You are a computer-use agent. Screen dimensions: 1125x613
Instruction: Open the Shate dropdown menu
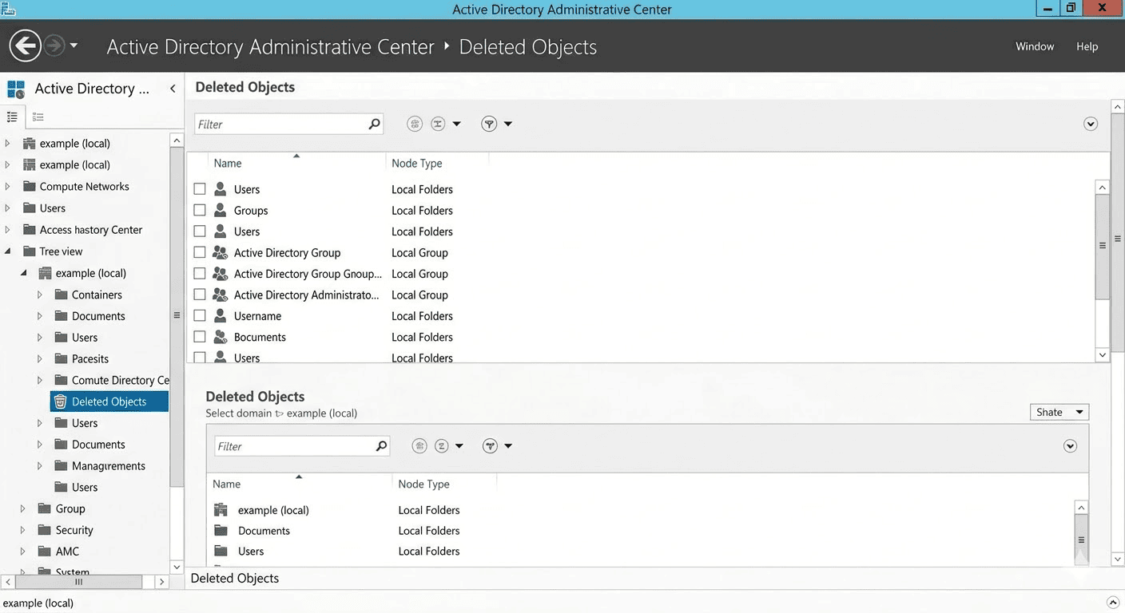tap(1059, 411)
